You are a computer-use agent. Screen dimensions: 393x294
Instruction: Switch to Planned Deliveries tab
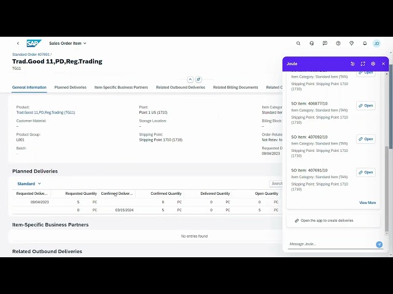71,87
